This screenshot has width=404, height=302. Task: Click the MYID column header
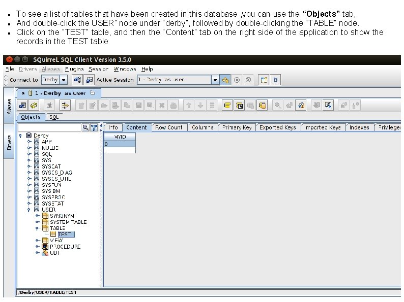(120, 137)
